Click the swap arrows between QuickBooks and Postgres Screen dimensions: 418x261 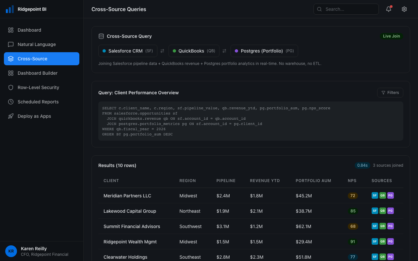tap(224, 51)
